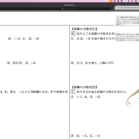Click the boxed problem number 6
Viewport: 139px width, 139px height.
click(x=73, y=33)
